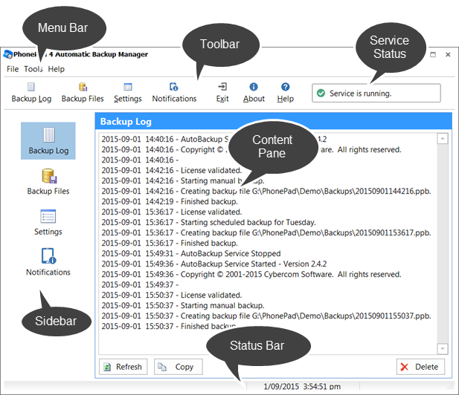This screenshot has width=459, height=395.
Task: Click log line 'Creating backup file ...20150901153617.ppb.'
Action: [x=266, y=233]
